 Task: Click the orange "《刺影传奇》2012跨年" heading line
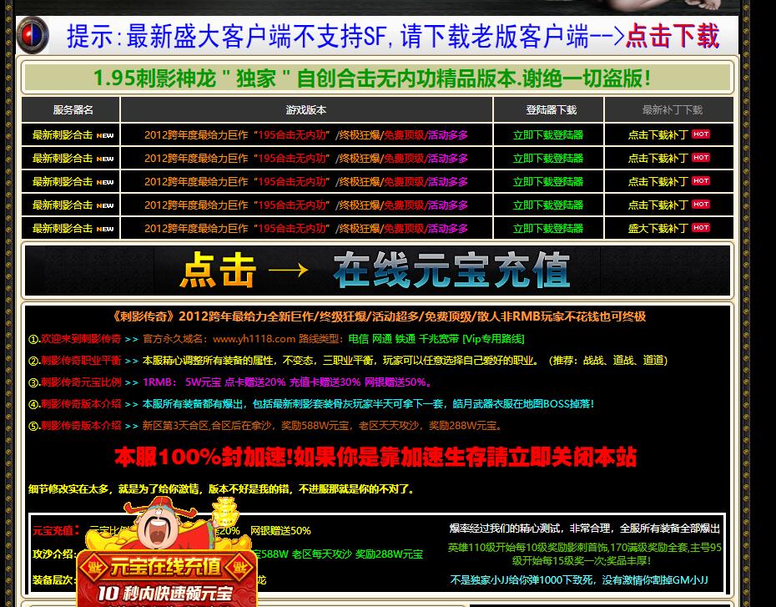(x=379, y=316)
